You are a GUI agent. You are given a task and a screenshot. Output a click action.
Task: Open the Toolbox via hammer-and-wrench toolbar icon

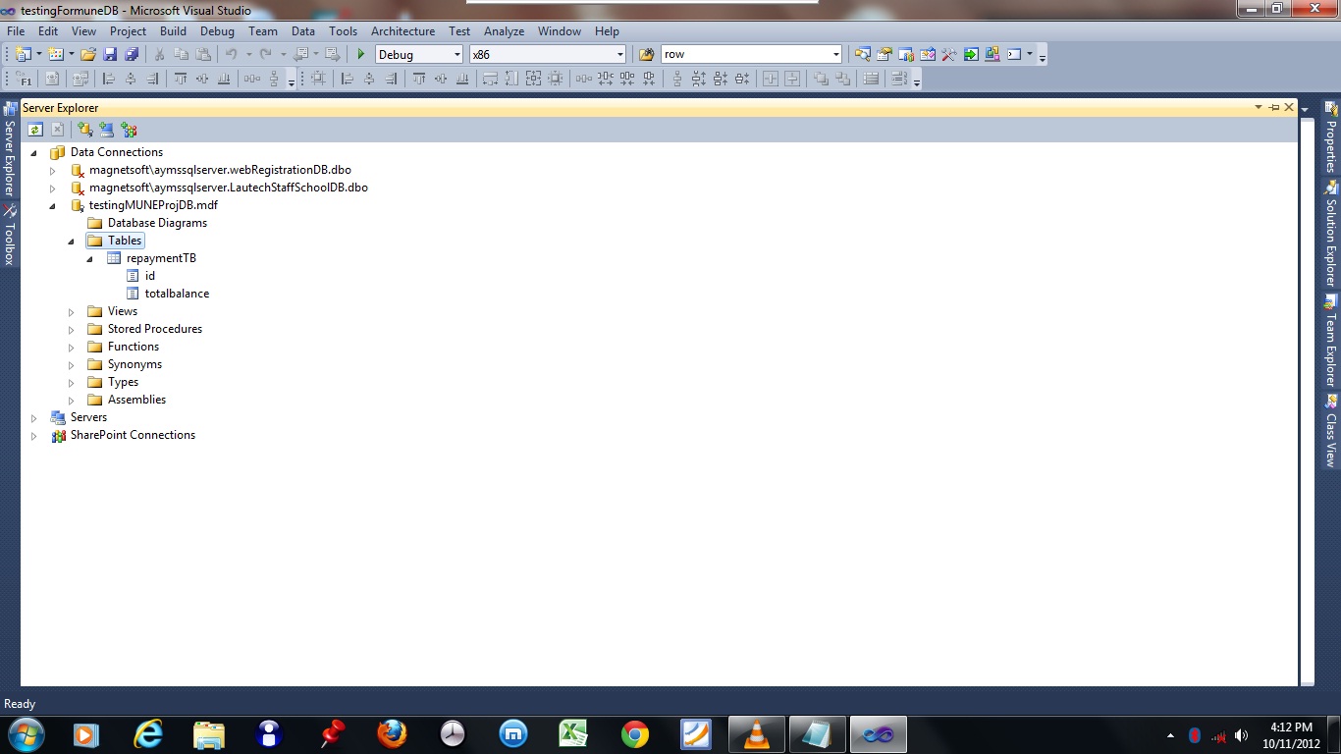[x=949, y=54]
